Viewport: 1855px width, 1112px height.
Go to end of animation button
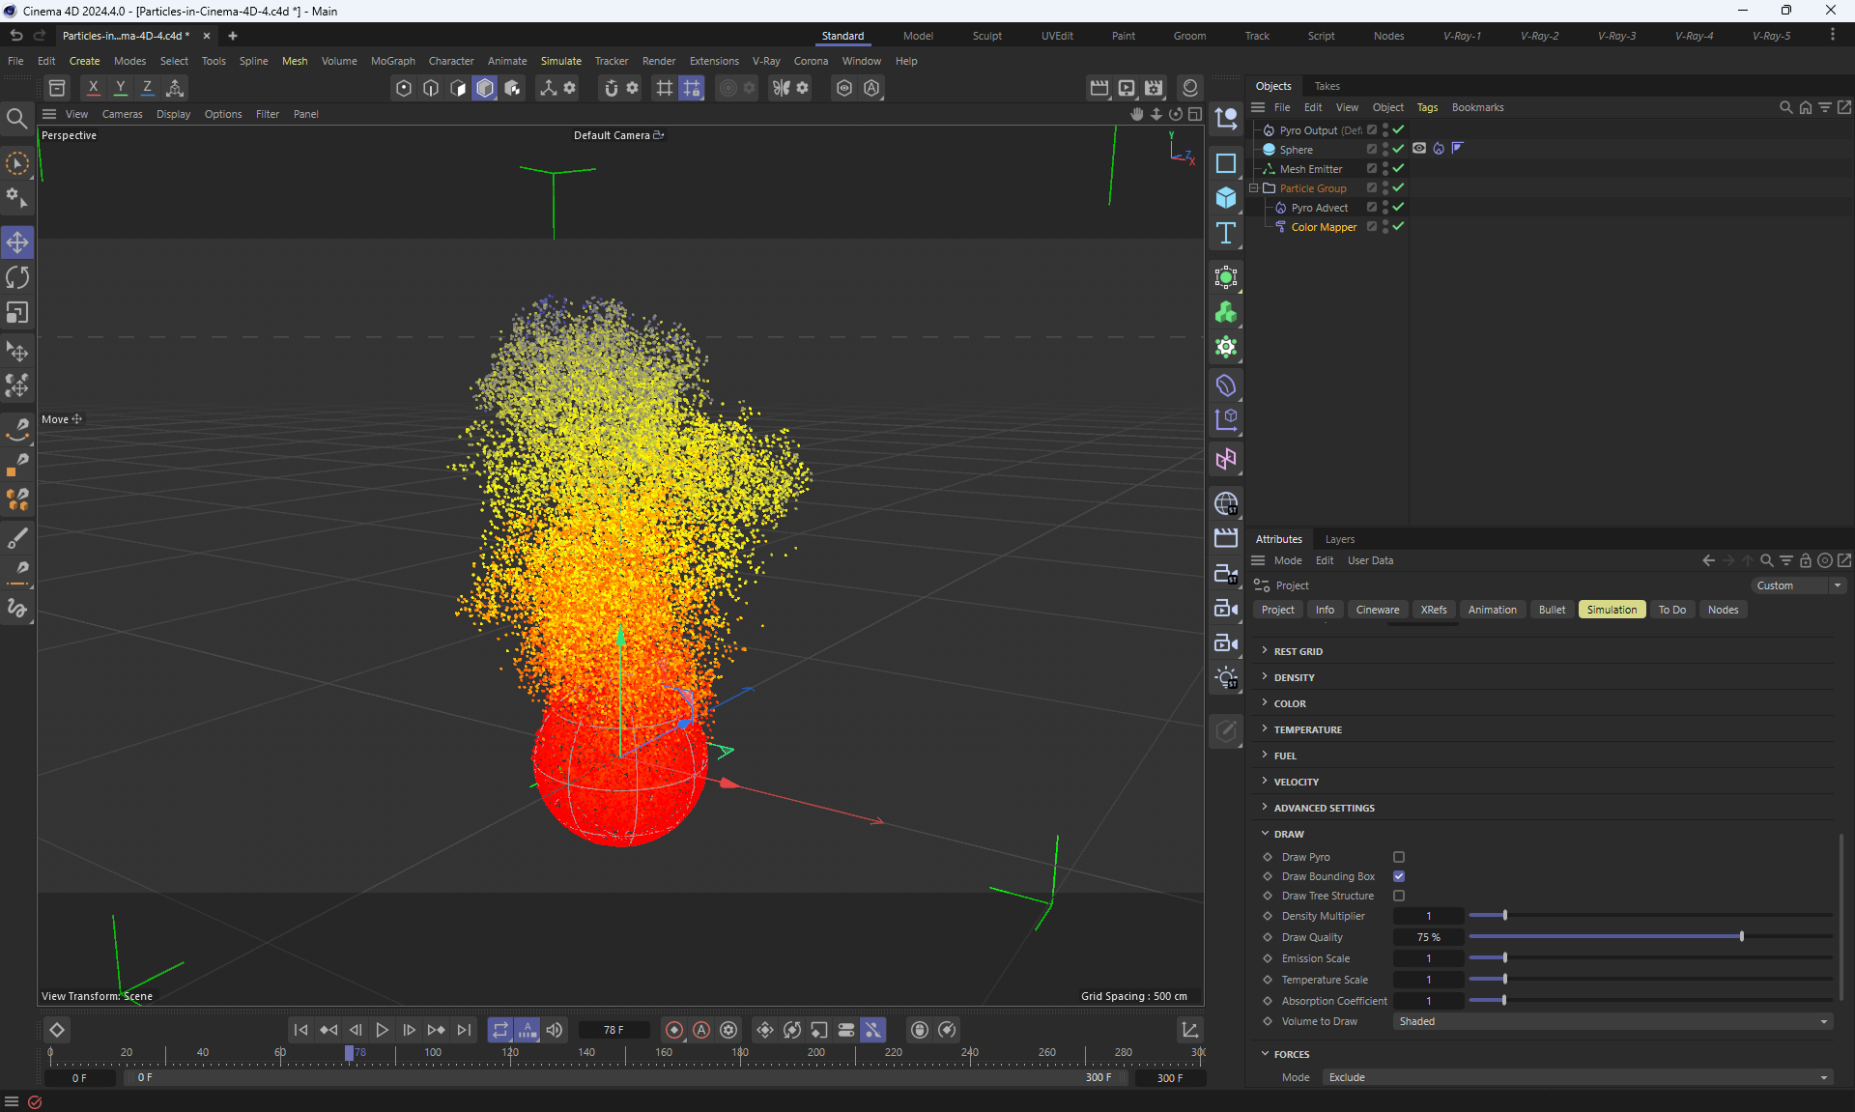tap(465, 1030)
